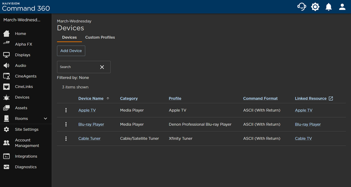Open the three-dot menu for Apple TV
Viewport: 351px width, 187px height.
click(x=66, y=110)
